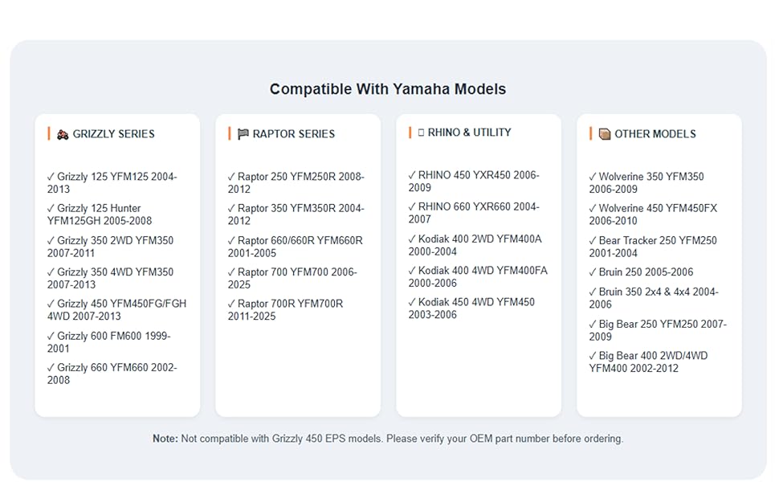Click the checkmark next to Grizzly 125 YFM125

coord(51,177)
